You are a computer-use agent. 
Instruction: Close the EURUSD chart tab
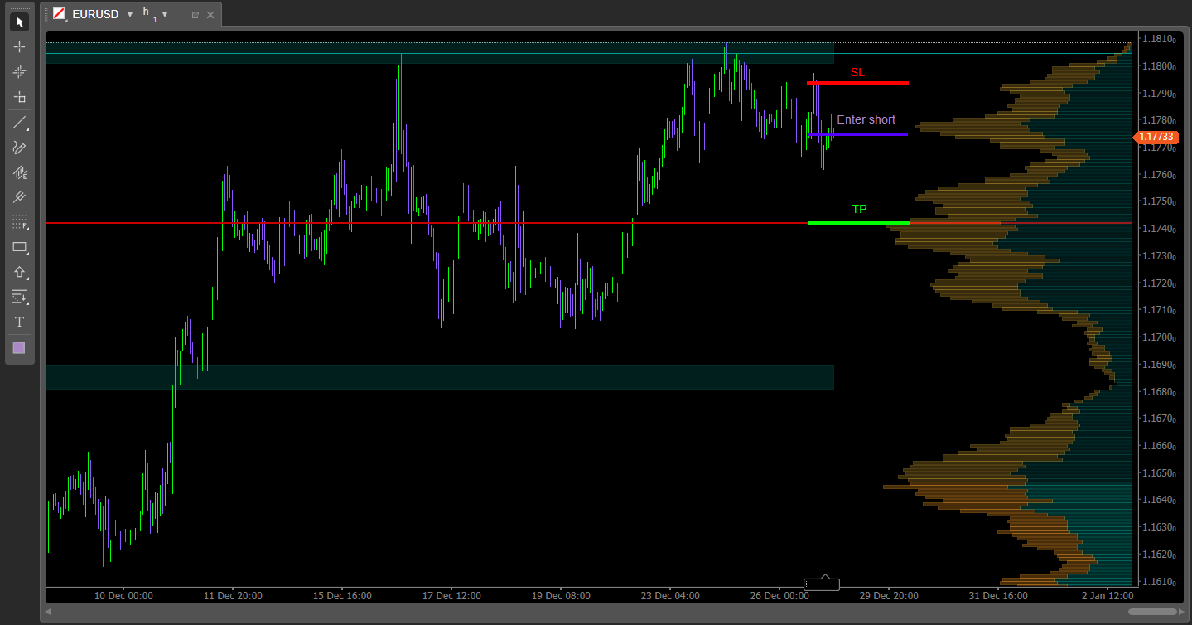coord(210,15)
